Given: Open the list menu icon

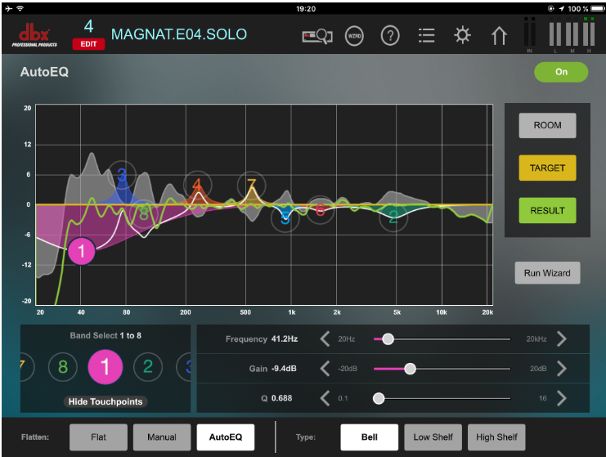Looking at the screenshot, I should pyautogui.click(x=426, y=35).
